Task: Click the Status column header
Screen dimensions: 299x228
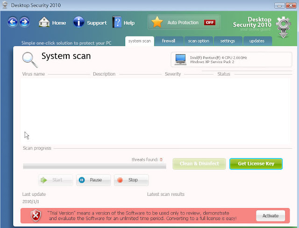Action: 224,74
